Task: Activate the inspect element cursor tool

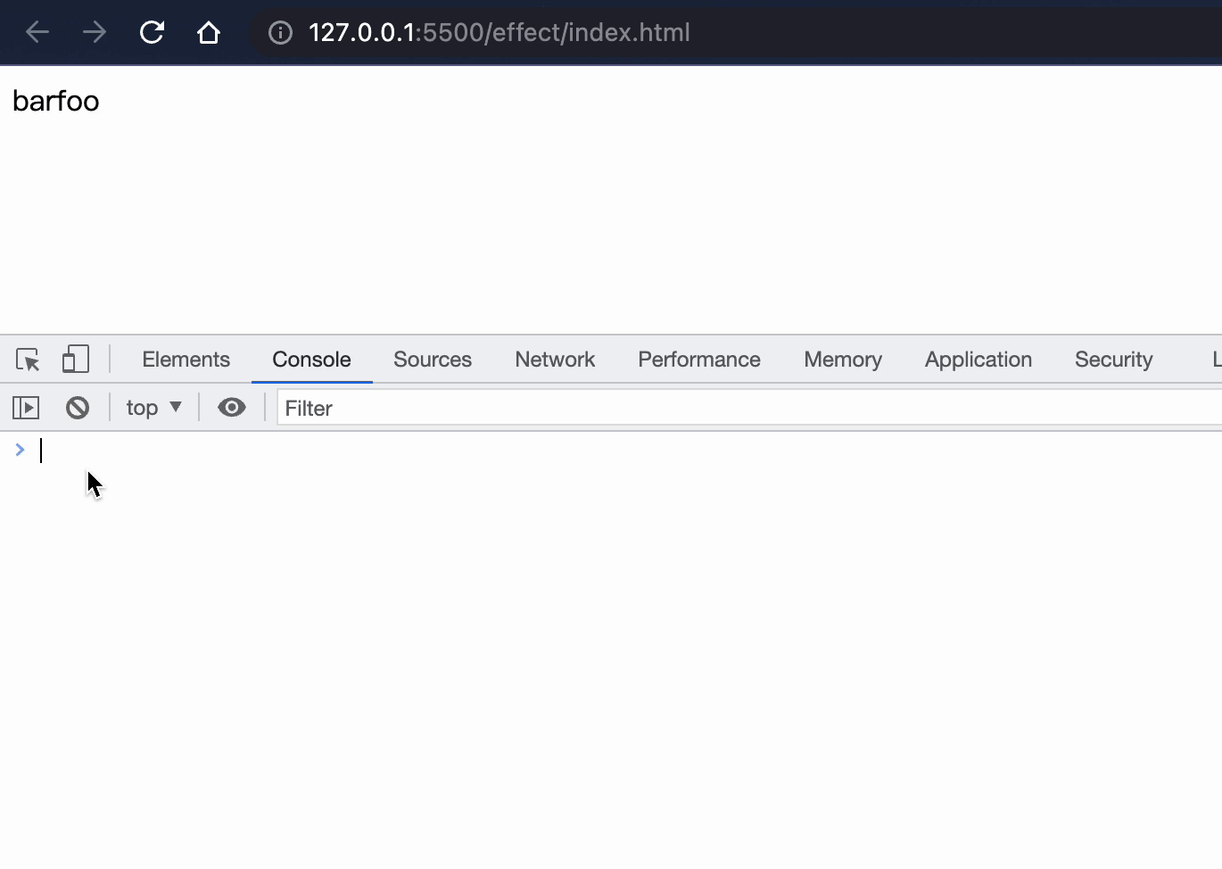Action: click(x=28, y=360)
